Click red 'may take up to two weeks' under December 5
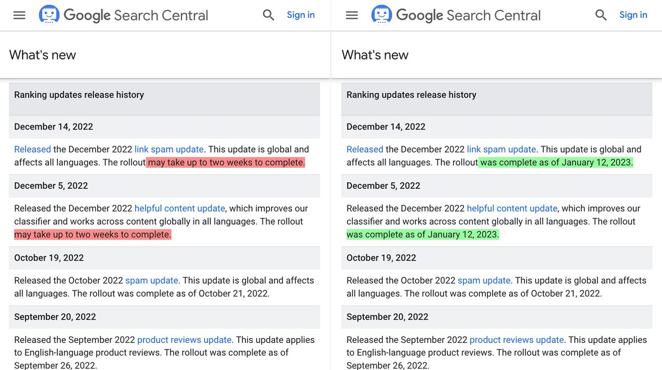Viewport: 662px width, 370px height. pyautogui.click(x=93, y=235)
